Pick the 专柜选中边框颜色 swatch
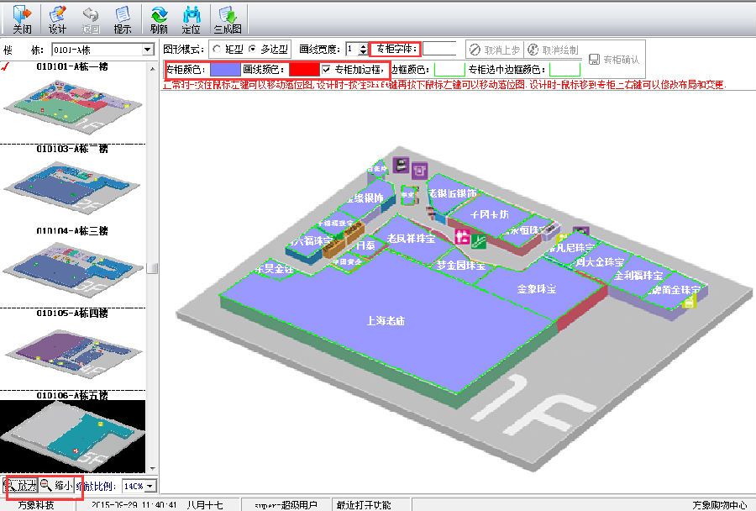The width and height of the screenshot is (756, 511). (x=564, y=70)
